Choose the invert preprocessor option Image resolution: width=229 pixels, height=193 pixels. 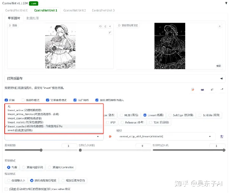(20, 130)
